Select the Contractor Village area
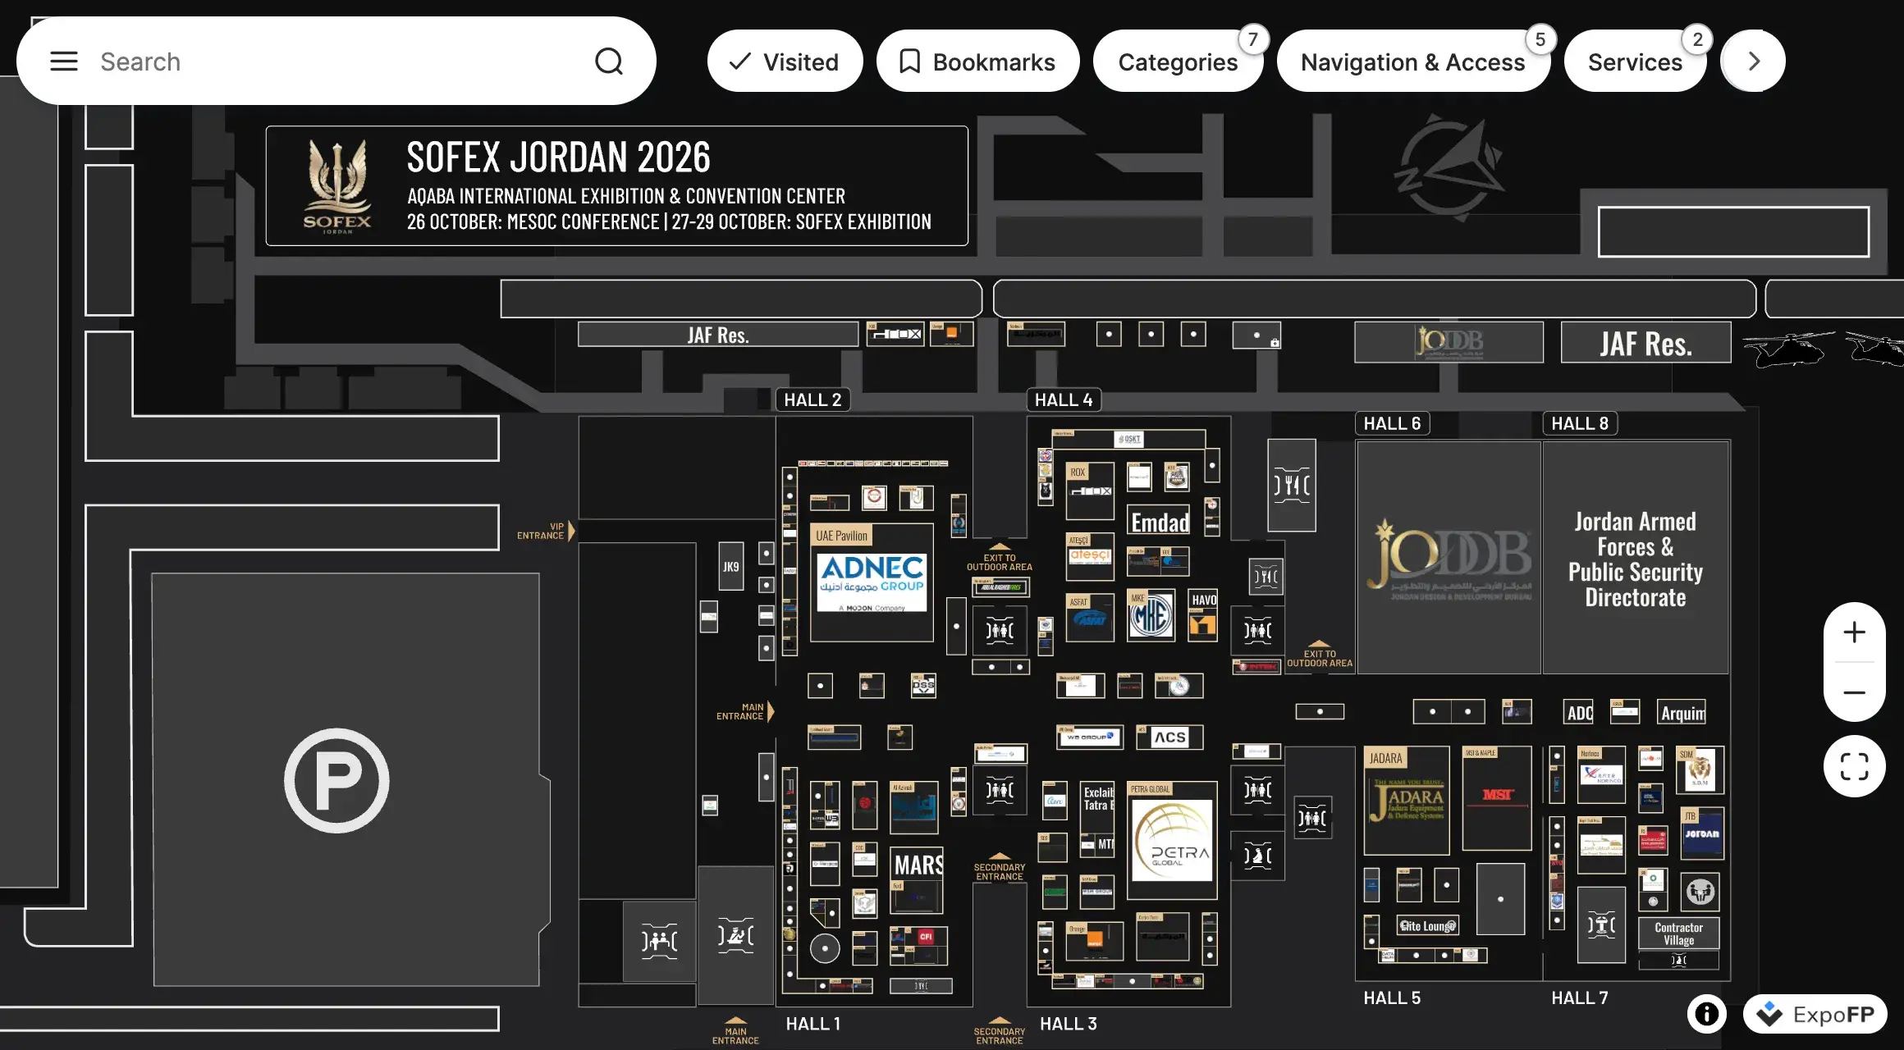This screenshot has height=1050, width=1904. tap(1678, 934)
